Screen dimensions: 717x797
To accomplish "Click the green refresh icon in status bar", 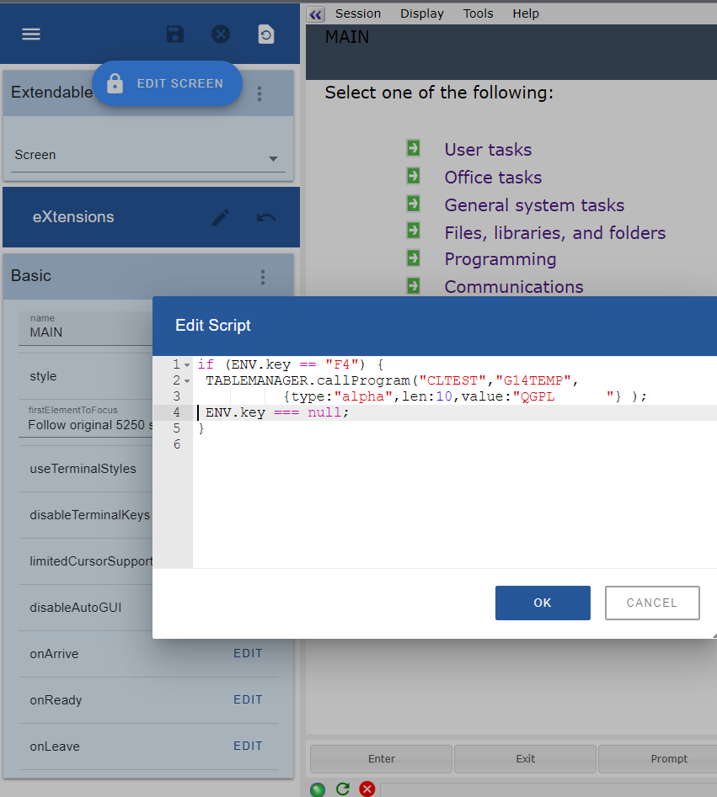I will [343, 789].
